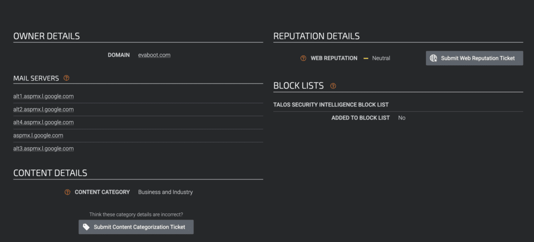Open the alt1.aspmx.l.google.com mail server link
Viewport: 534px width, 242px height.
point(44,96)
